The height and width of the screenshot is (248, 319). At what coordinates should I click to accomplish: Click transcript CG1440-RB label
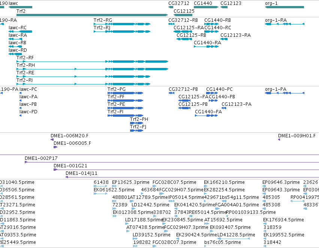pos(217,20)
